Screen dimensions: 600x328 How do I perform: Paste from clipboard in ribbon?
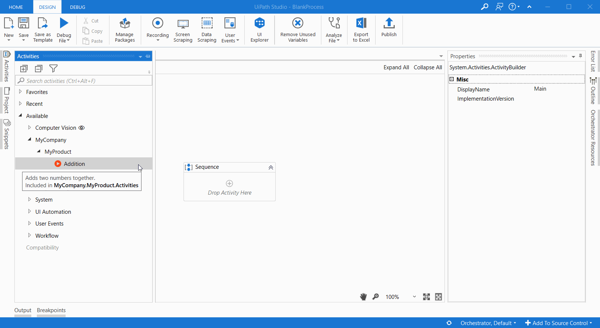pos(93,41)
